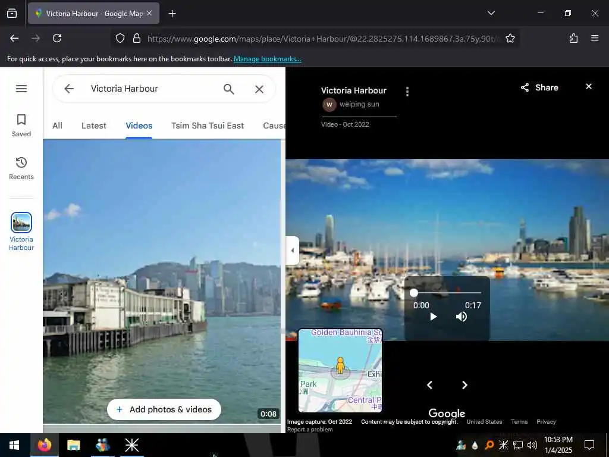Open the partially visible Causeway tab
Image resolution: width=609 pixels, height=457 pixels.
(274, 126)
